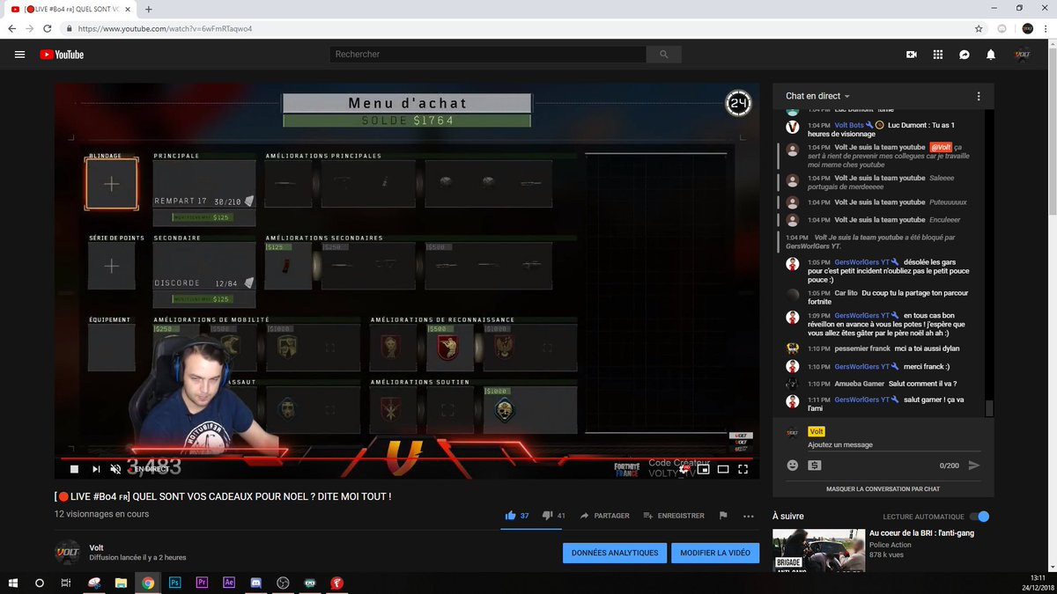
Task: Click pessemier franck name in chat
Action: click(862, 348)
